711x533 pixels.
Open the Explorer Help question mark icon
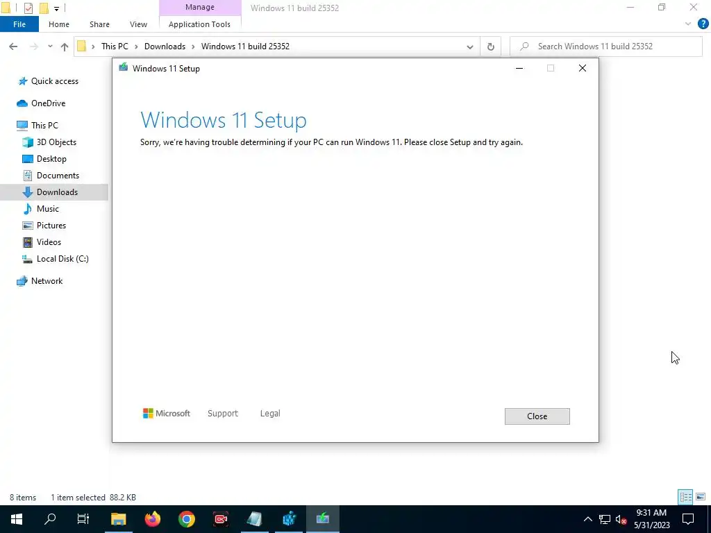point(703,24)
